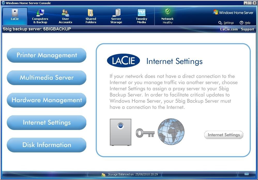Minimize the Windows Home Server Console
This screenshot has width=258, height=180.
click(x=246, y=3)
